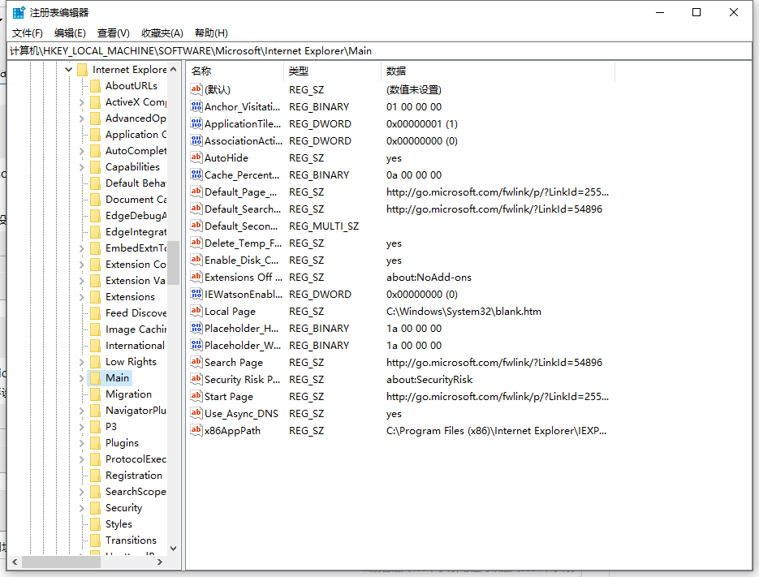Click the string icon of Start Page value
The image size is (759, 577).
pyautogui.click(x=196, y=397)
